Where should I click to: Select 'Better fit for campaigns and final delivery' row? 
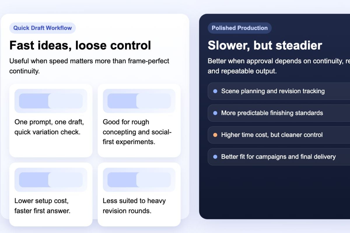[279, 157]
